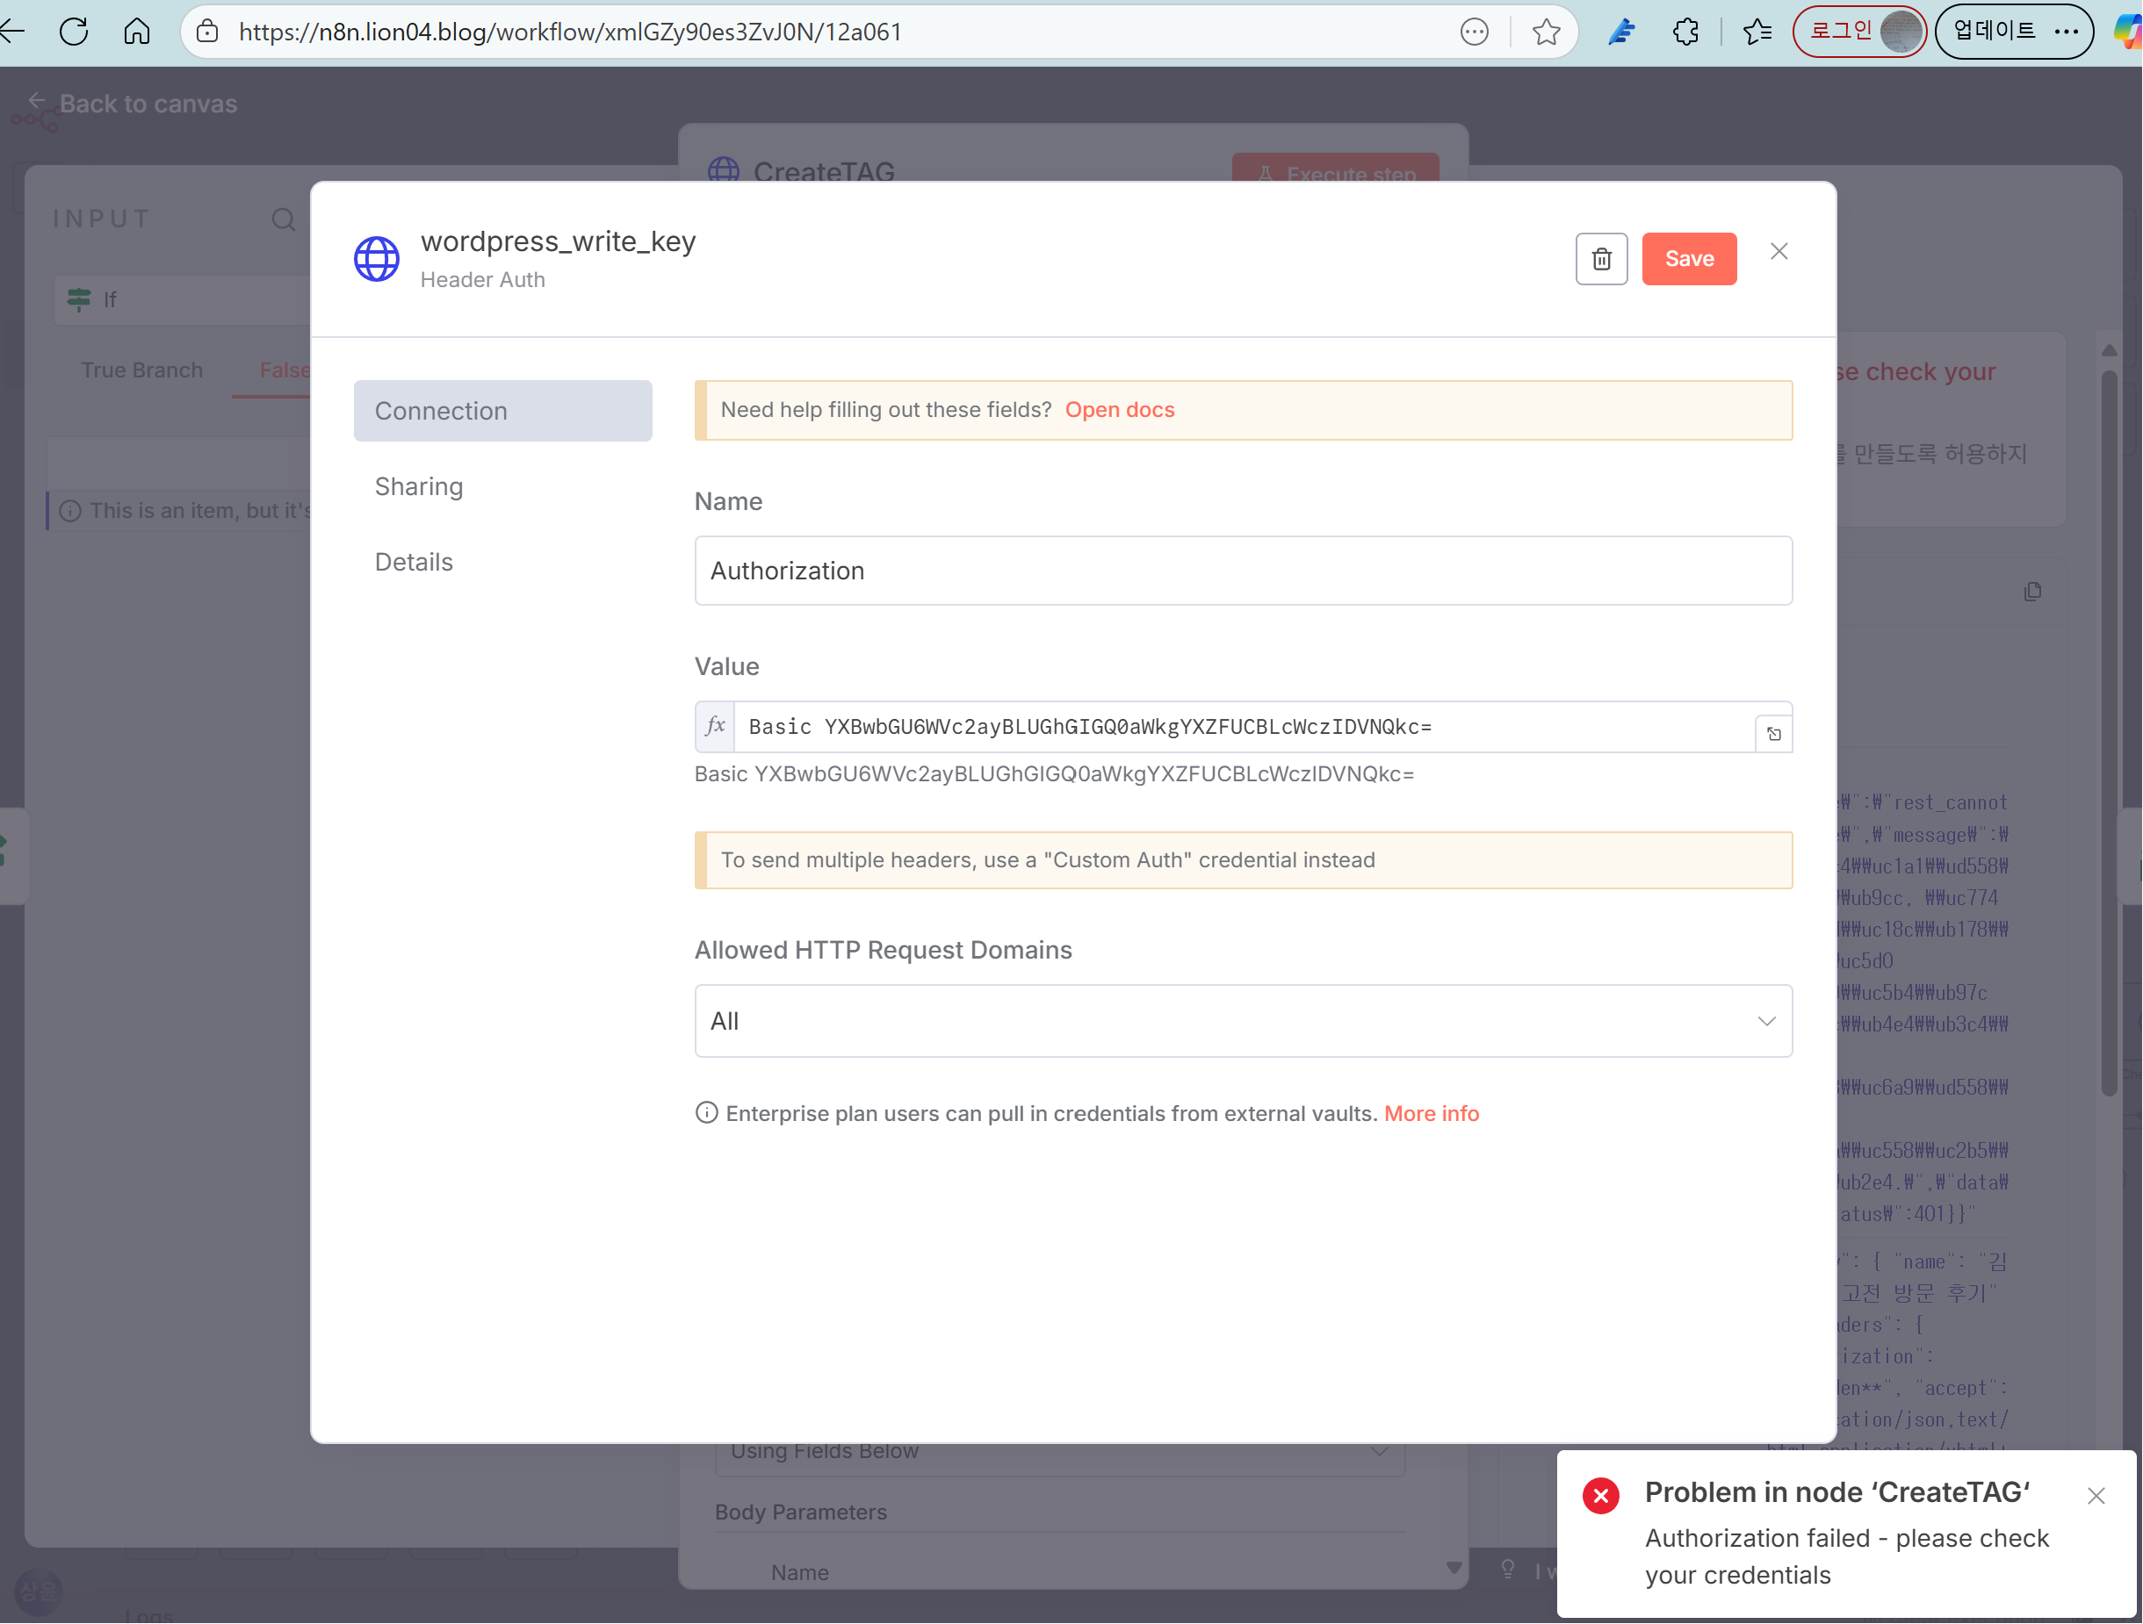Select the True Branch tab
The width and height of the screenshot is (2143, 1624).
click(x=141, y=370)
